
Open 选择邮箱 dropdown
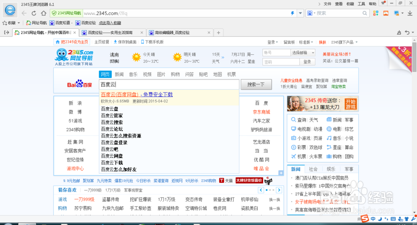pyautogui.click(x=303, y=53)
